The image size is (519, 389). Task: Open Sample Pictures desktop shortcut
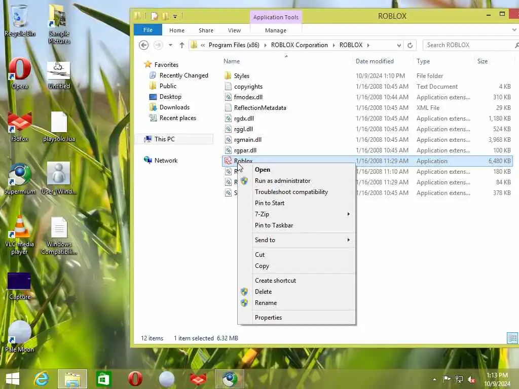tap(59, 23)
